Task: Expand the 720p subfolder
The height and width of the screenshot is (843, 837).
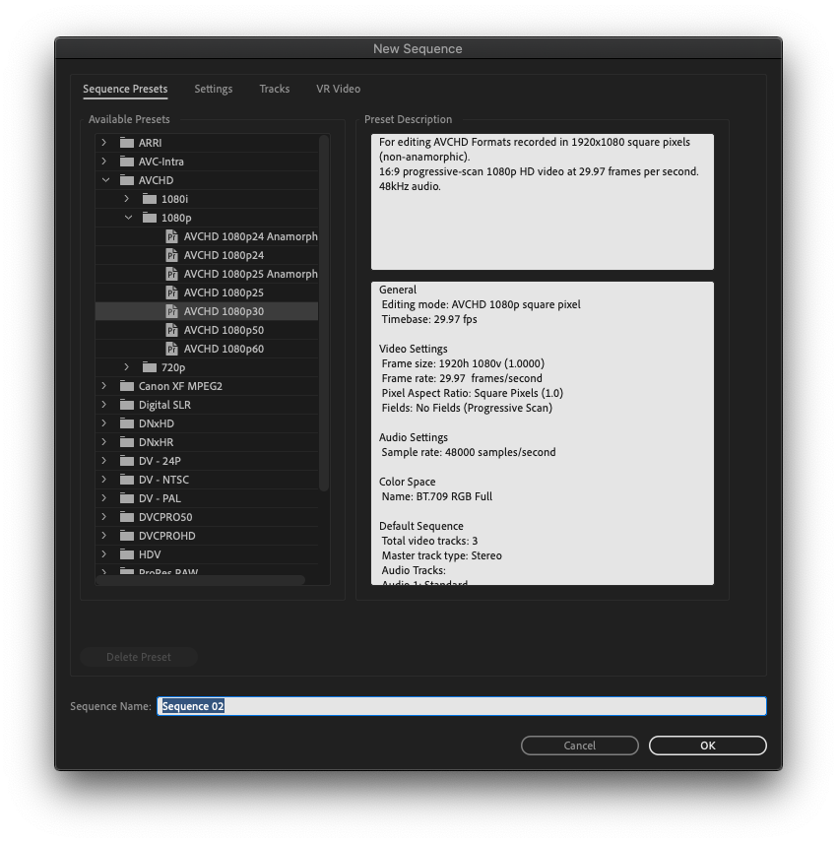Action: pos(127,367)
